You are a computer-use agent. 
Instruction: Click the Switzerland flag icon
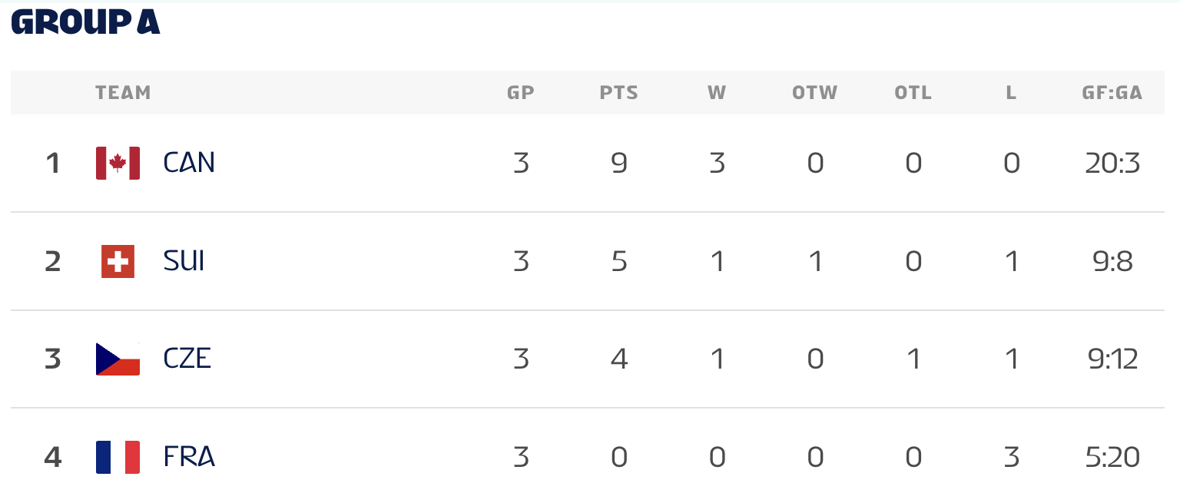pos(118,261)
